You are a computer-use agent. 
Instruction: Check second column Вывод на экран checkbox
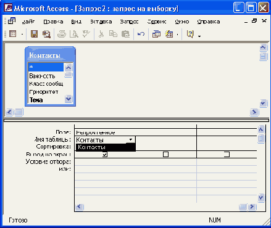pos(165,154)
